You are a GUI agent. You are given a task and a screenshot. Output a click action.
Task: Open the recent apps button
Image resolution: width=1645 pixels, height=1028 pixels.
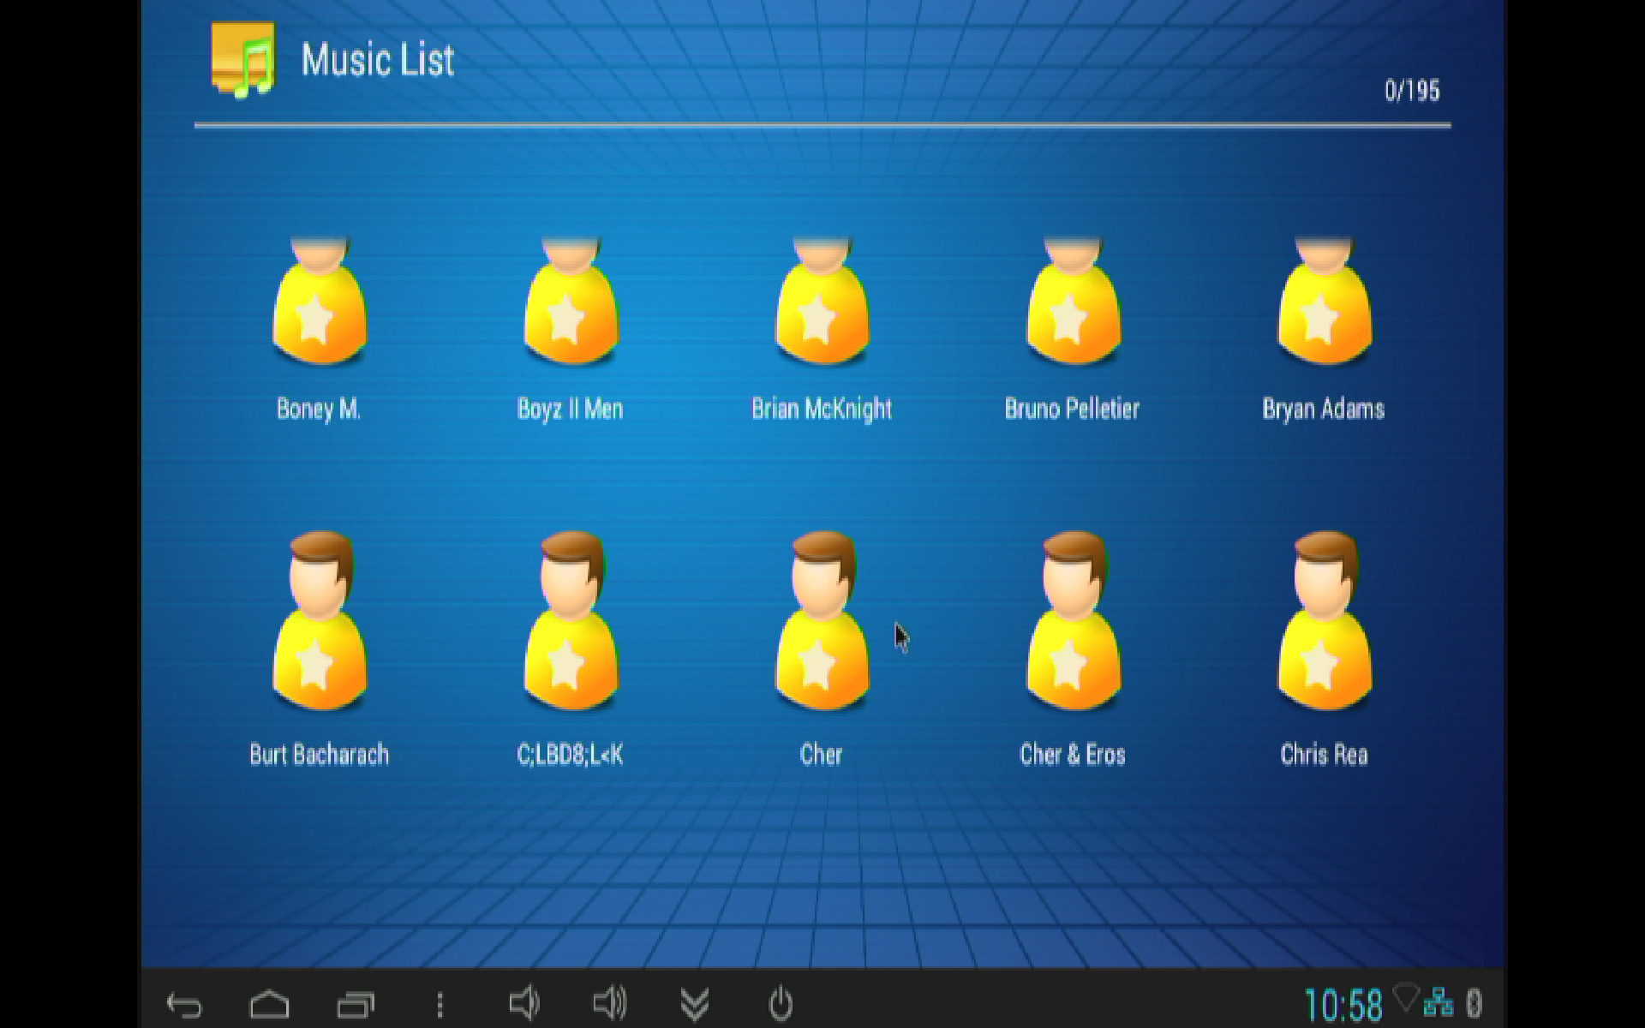(x=356, y=1003)
